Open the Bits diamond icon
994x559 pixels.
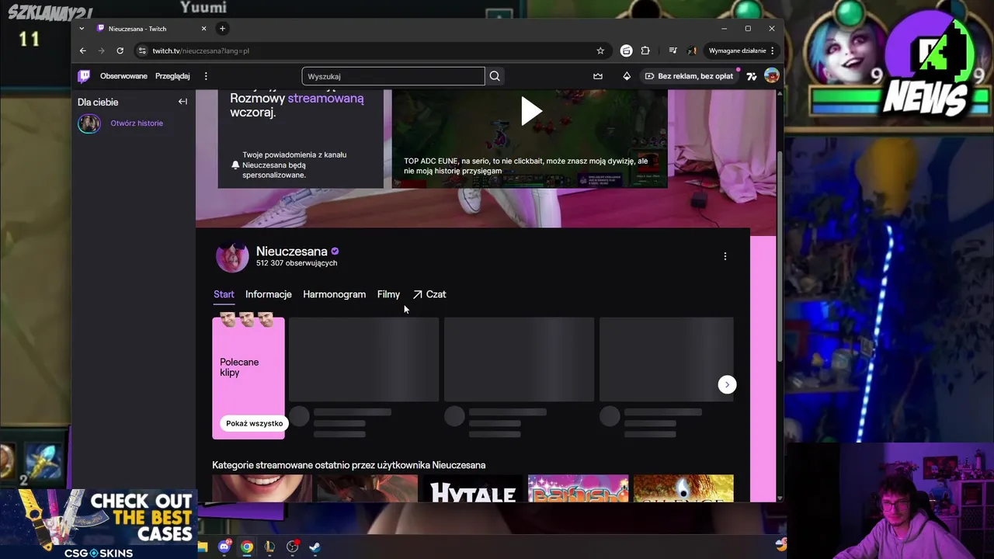pos(627,76)
